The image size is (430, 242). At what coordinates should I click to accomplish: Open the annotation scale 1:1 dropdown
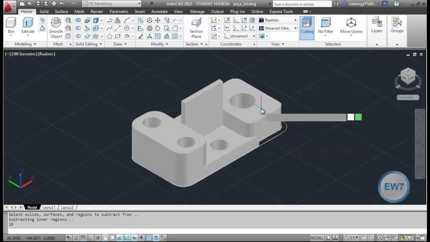pos(351,238)
